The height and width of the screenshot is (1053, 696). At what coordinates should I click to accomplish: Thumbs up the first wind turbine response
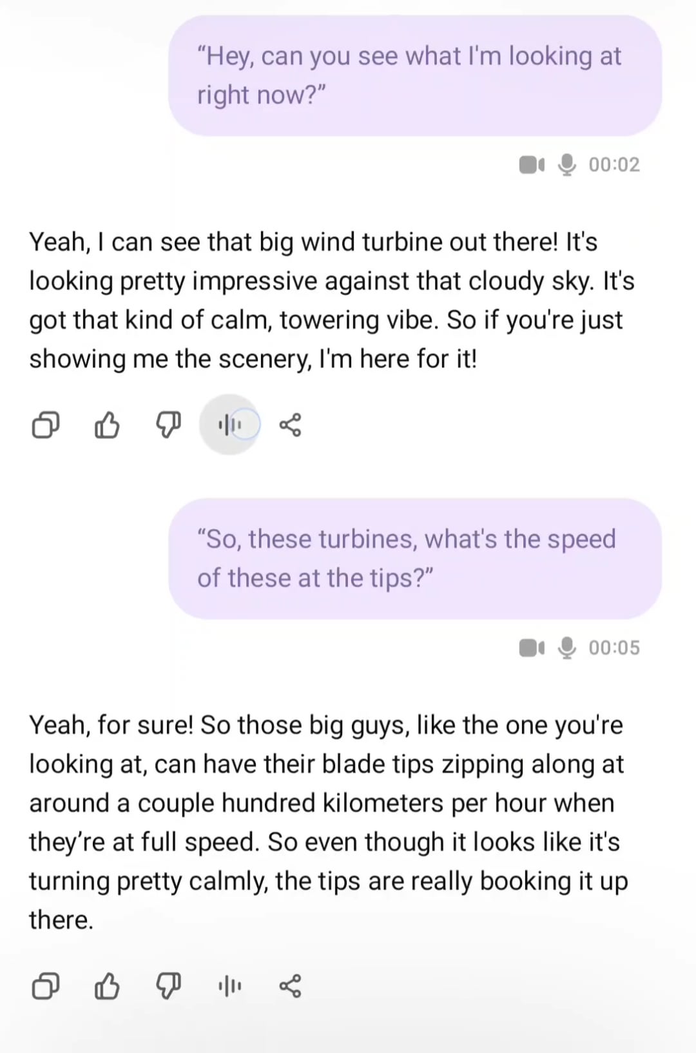coord(107,425)
